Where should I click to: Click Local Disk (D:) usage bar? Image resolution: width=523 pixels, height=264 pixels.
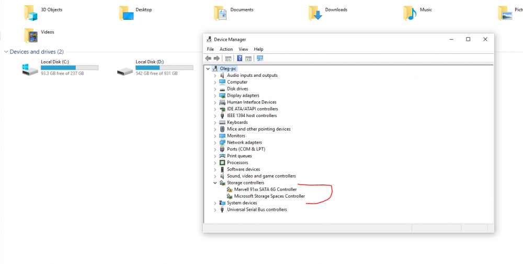click(164, 67)
